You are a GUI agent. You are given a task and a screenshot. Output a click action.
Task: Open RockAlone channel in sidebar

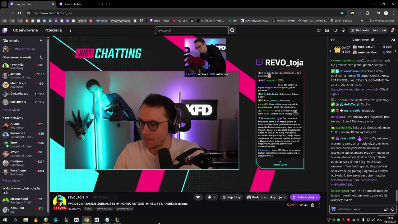coord(24,172)
